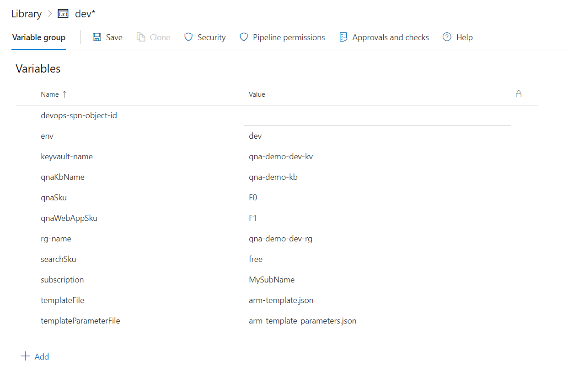Click the empty devops-spn-object-id value field
This screenshot has height=371, width=568.
point(377,116)
